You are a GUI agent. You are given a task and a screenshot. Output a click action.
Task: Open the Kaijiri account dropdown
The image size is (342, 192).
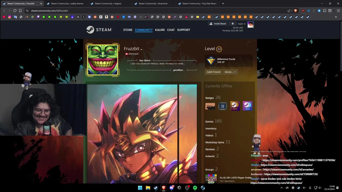[x=242, y=24]
